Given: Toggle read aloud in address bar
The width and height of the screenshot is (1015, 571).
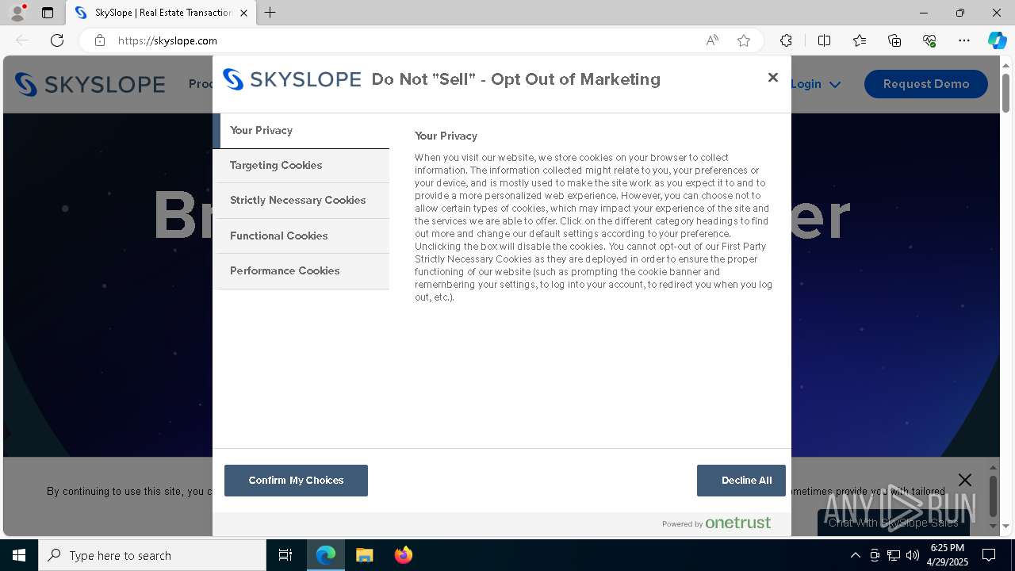Looking at the screenshot, I should [x=712, y=40].
